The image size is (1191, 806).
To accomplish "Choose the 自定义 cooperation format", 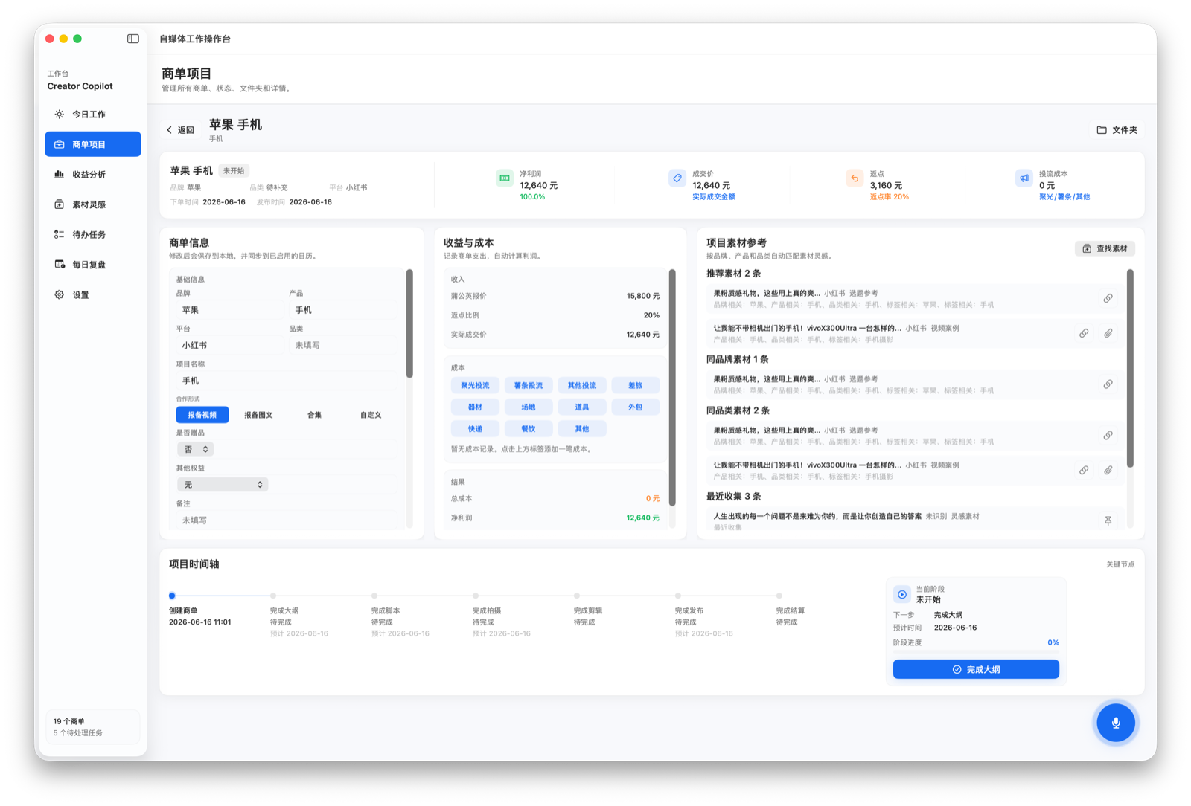I will (x=370, y=415).
